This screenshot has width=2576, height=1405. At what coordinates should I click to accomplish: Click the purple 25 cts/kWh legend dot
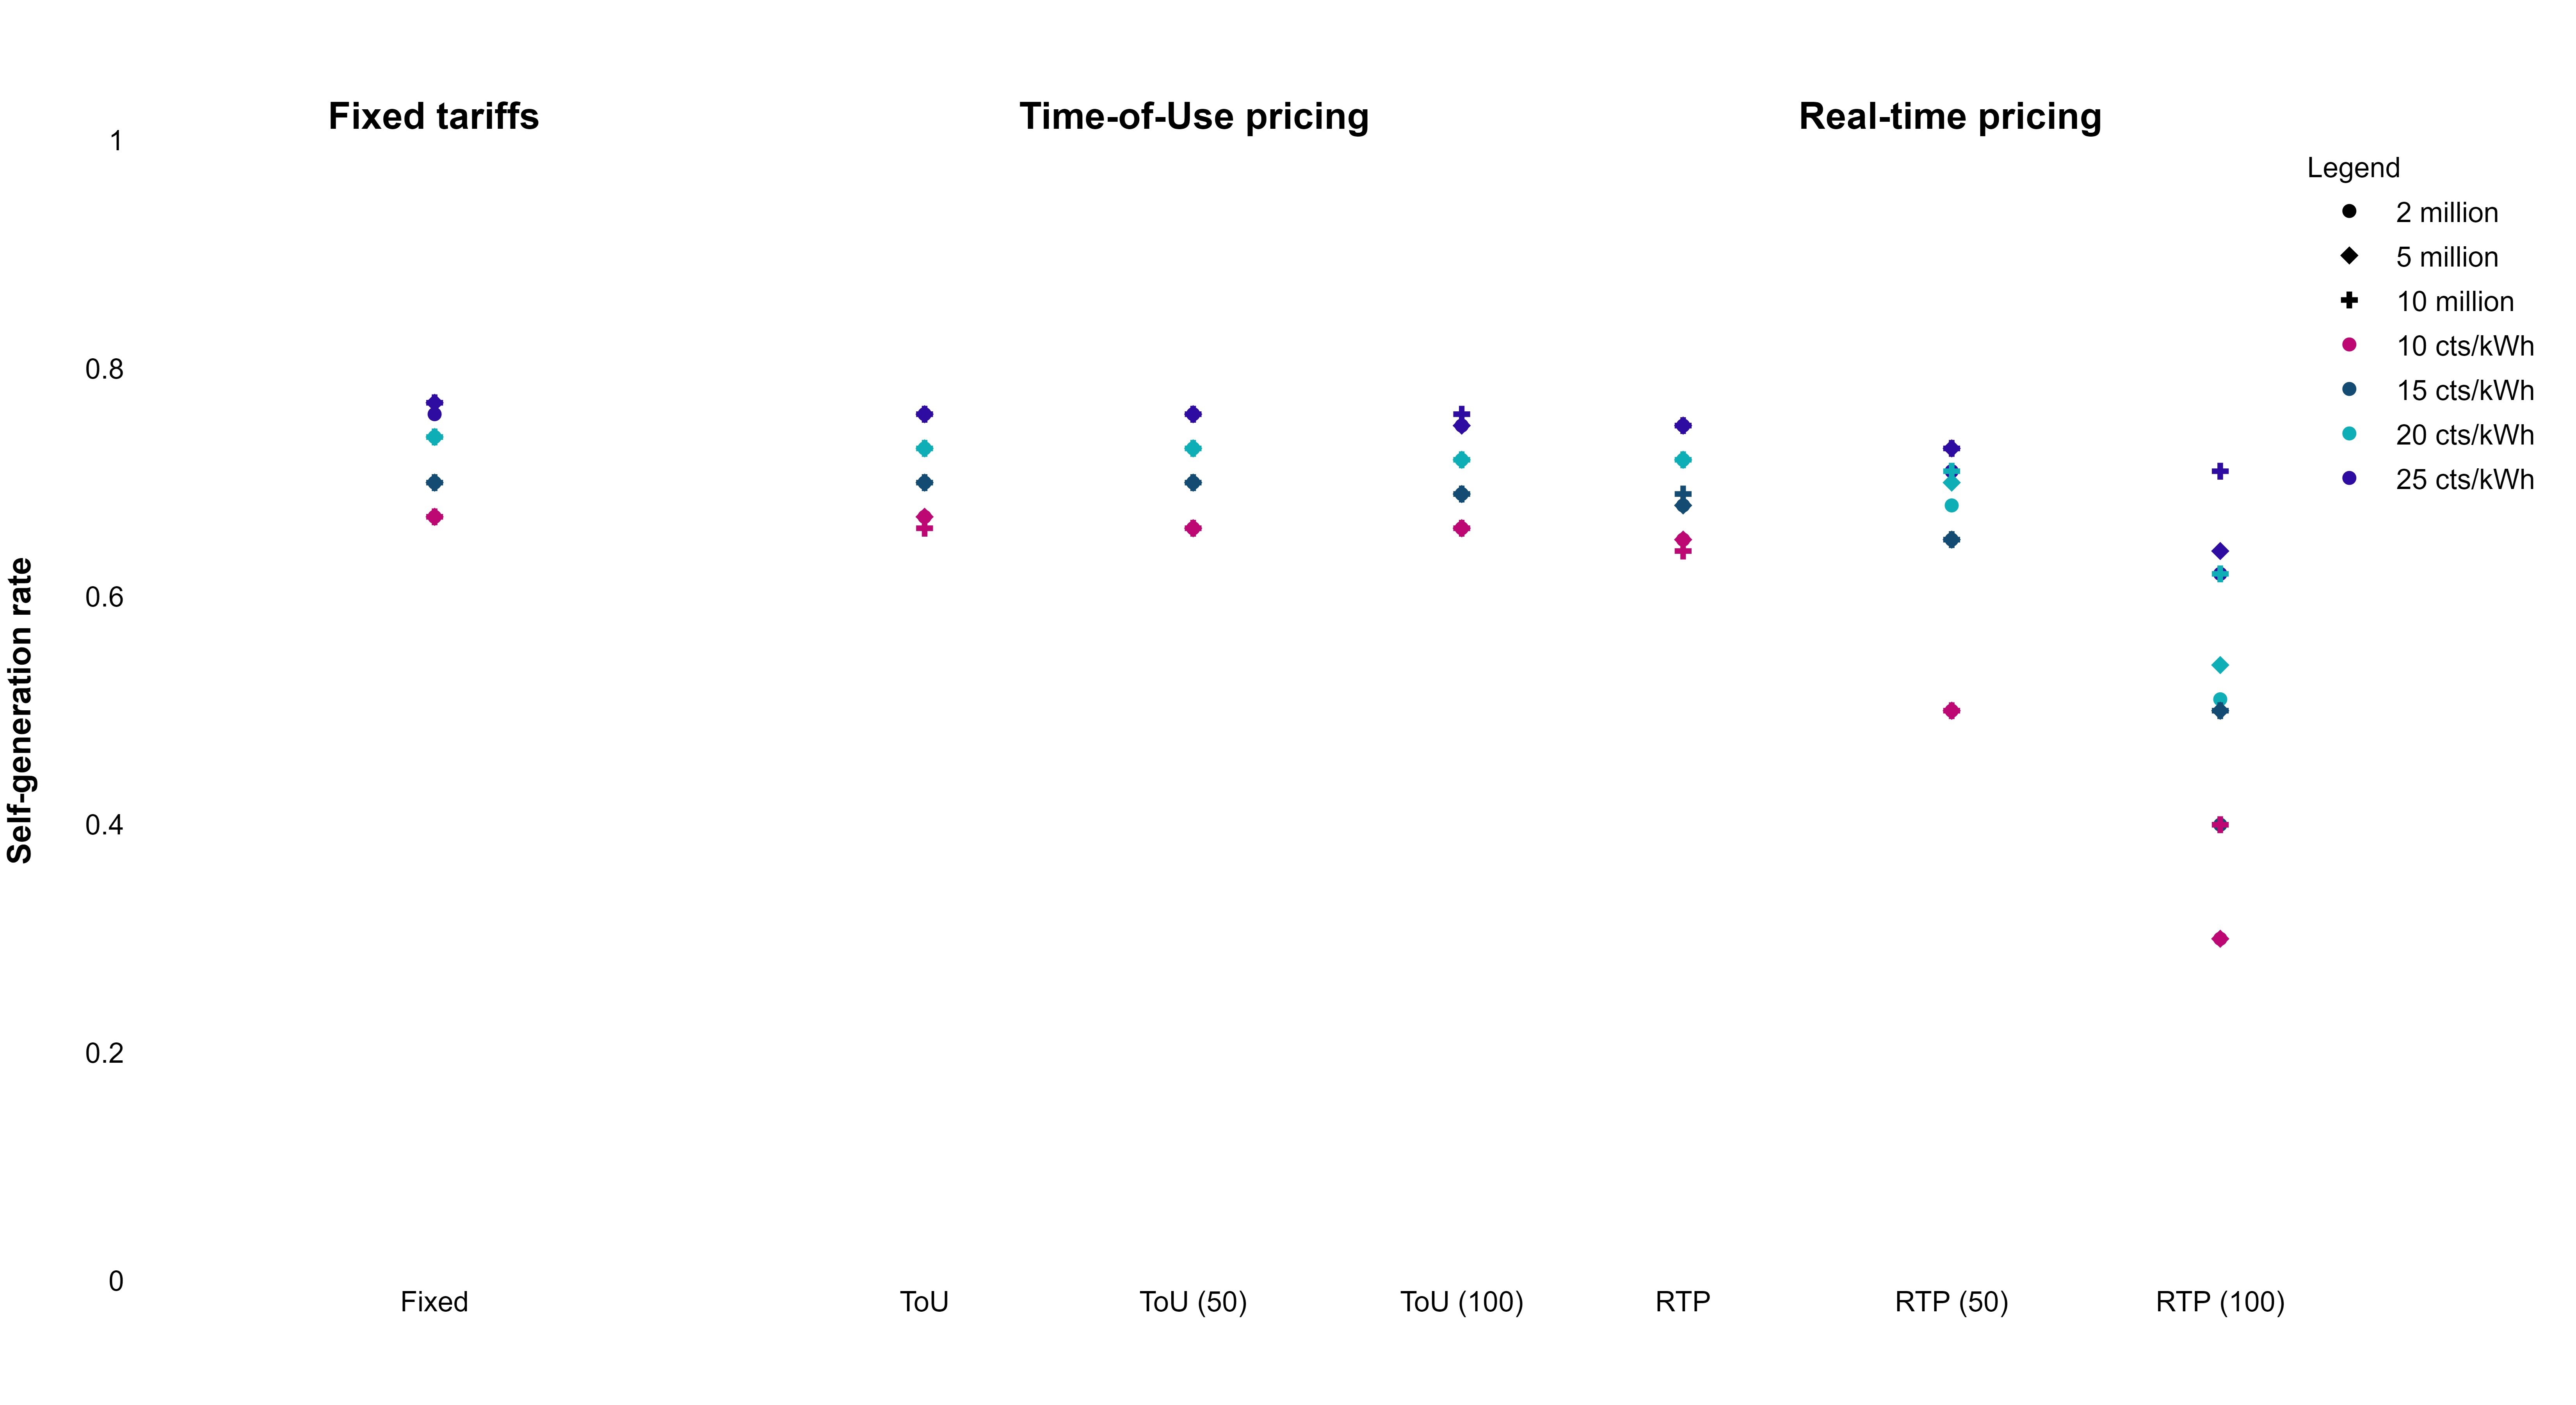tap(2349, 479)
